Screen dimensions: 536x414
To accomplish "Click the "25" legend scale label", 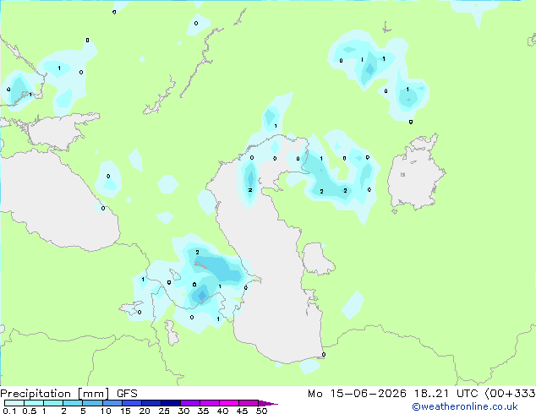I will pos(164,411).
